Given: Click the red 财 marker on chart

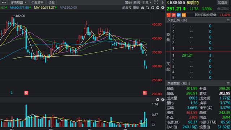Looking at the screenshot, I should [145, 93].
